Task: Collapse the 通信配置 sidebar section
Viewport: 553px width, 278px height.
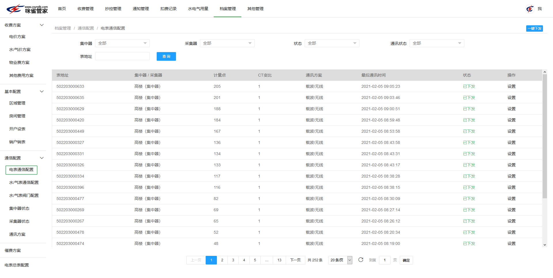Action: [x=42, y=158]
